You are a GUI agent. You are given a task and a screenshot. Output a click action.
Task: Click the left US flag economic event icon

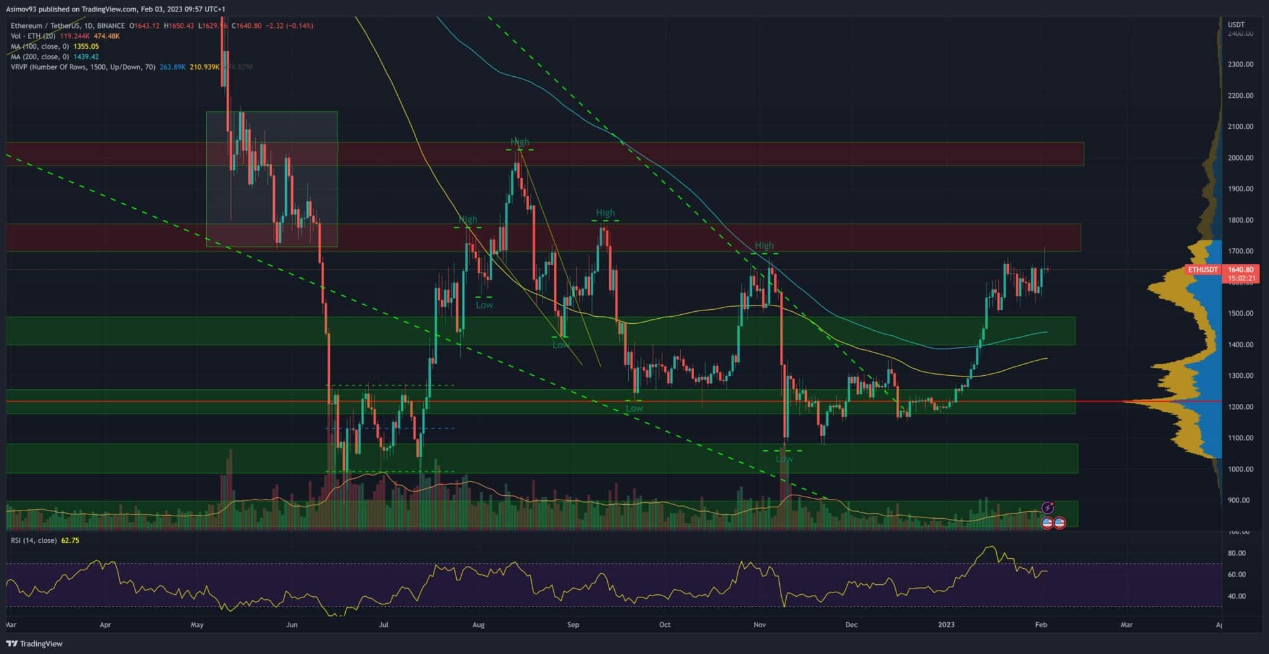click(1048, 523)
